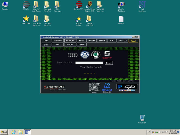The image size is (180, 135).
Task: Switch to the RENAULT tab
Action: click(x=70, y=41)
